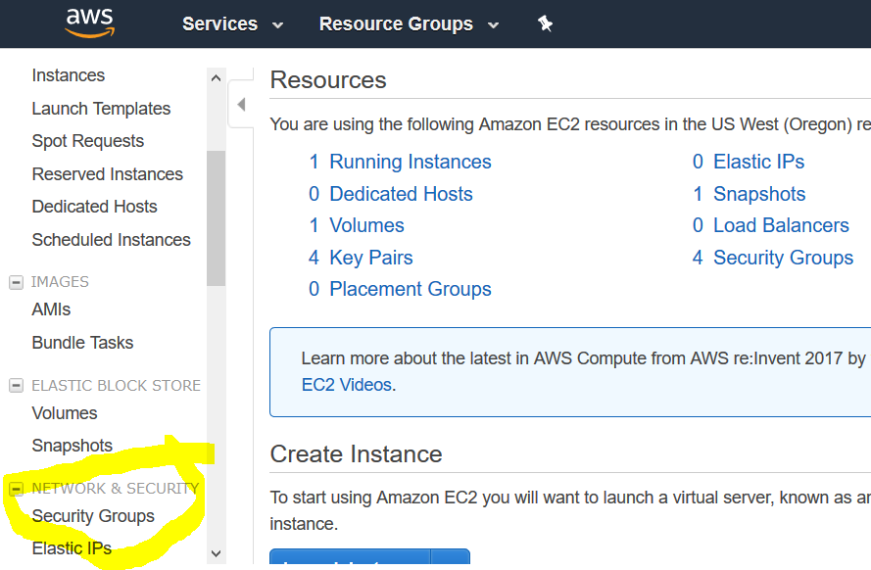Open Elastic IPs in sidebar
Screen dimensions: 871x570
coord(72,548)
